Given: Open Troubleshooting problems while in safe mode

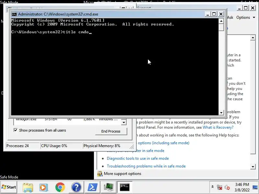Looking at the screenshot, I should 146,166.
